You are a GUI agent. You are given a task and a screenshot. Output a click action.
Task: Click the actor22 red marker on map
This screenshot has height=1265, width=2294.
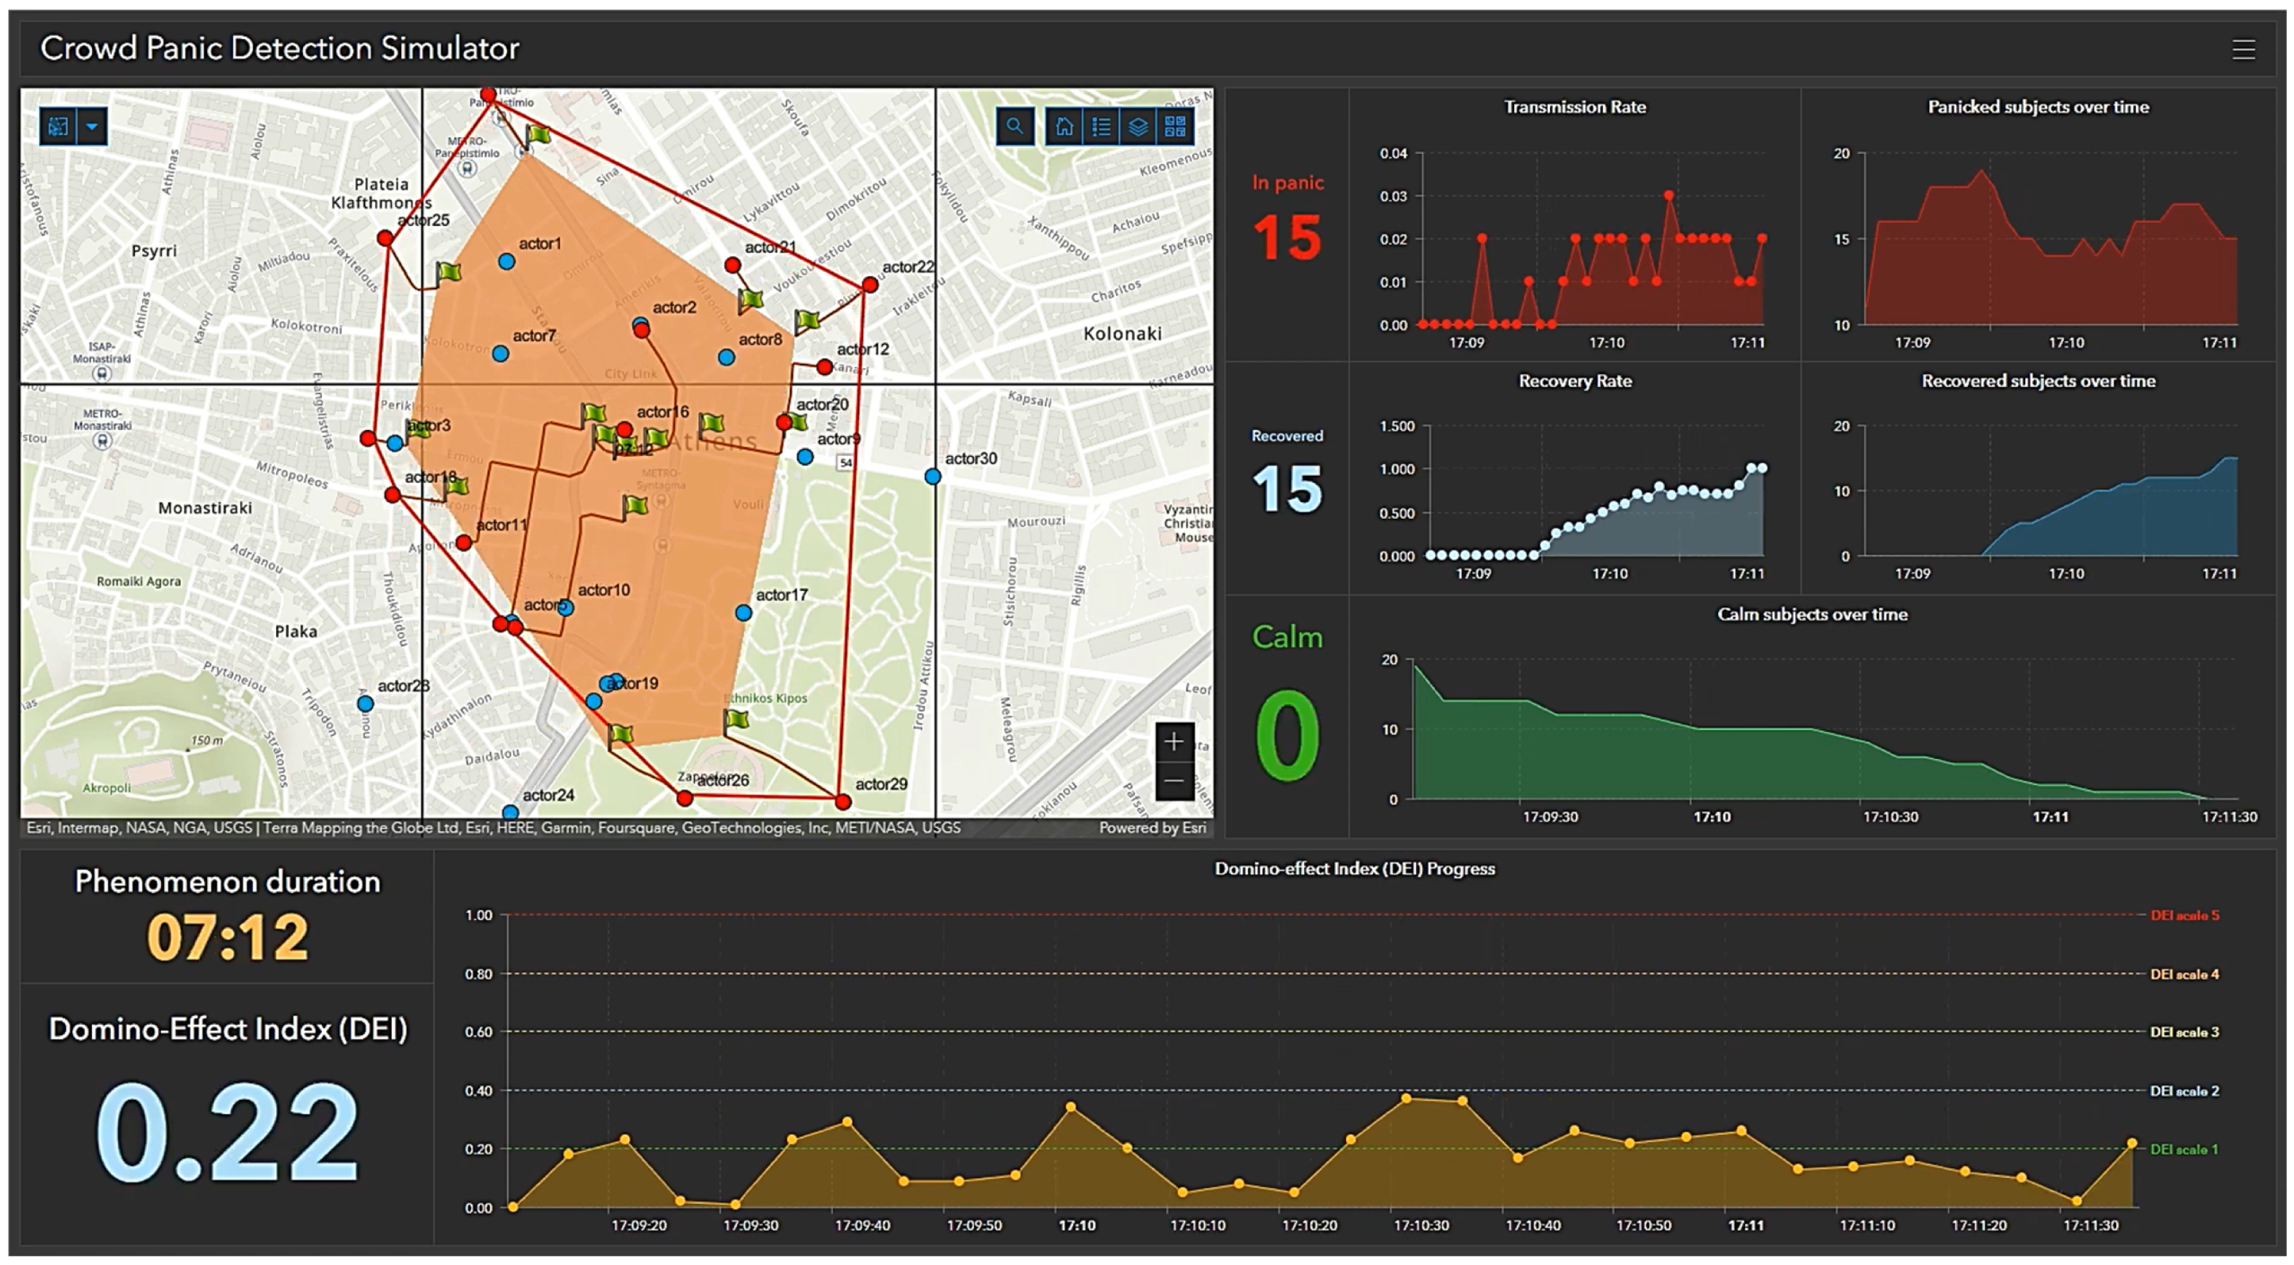coord(870,285)
